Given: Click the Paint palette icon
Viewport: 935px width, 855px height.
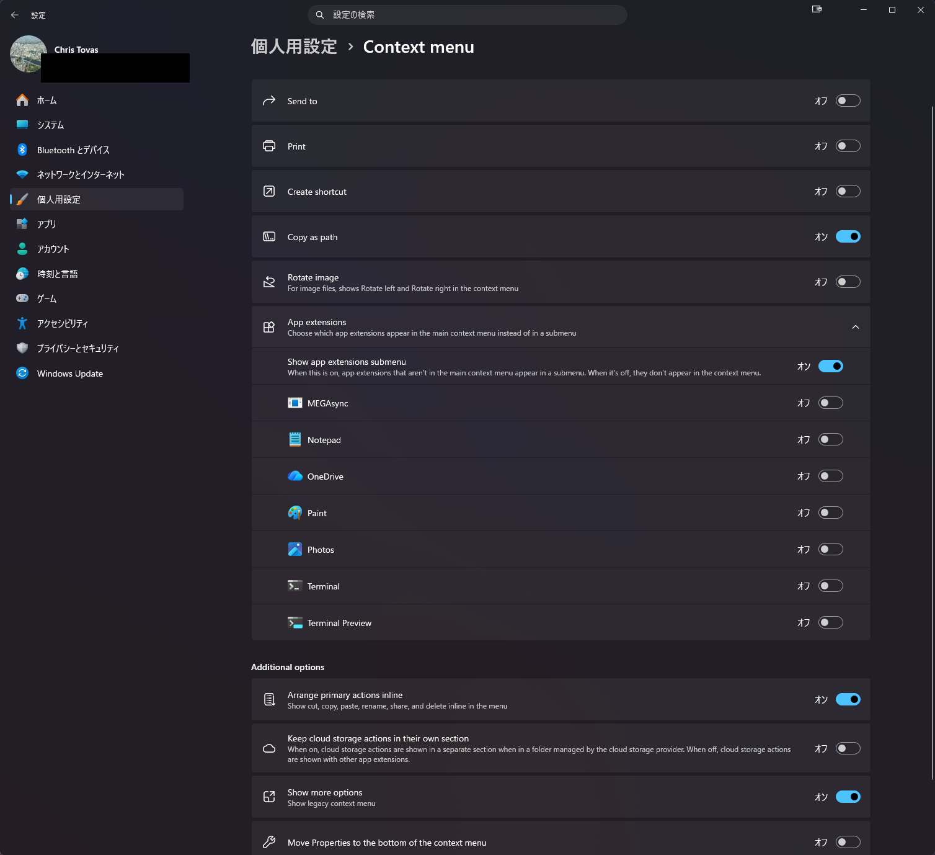Looking at the screenshot, I should coord(295,513).
